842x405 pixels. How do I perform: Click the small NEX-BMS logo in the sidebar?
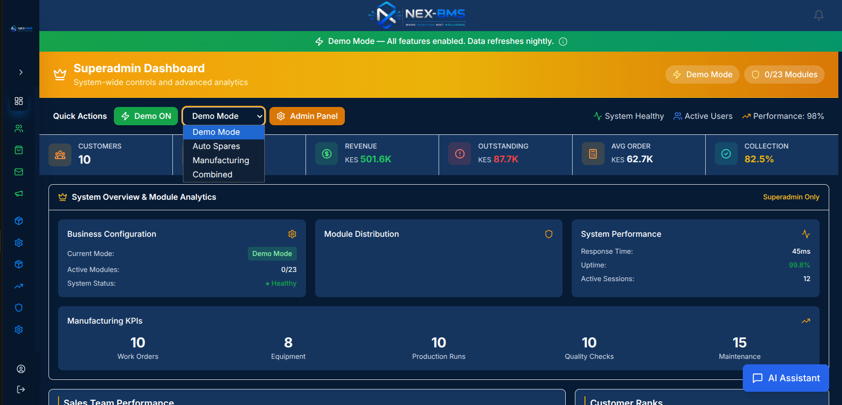point(21,28)
